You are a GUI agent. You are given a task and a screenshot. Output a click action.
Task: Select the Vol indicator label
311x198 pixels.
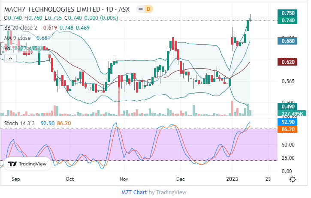pos(8,48)
